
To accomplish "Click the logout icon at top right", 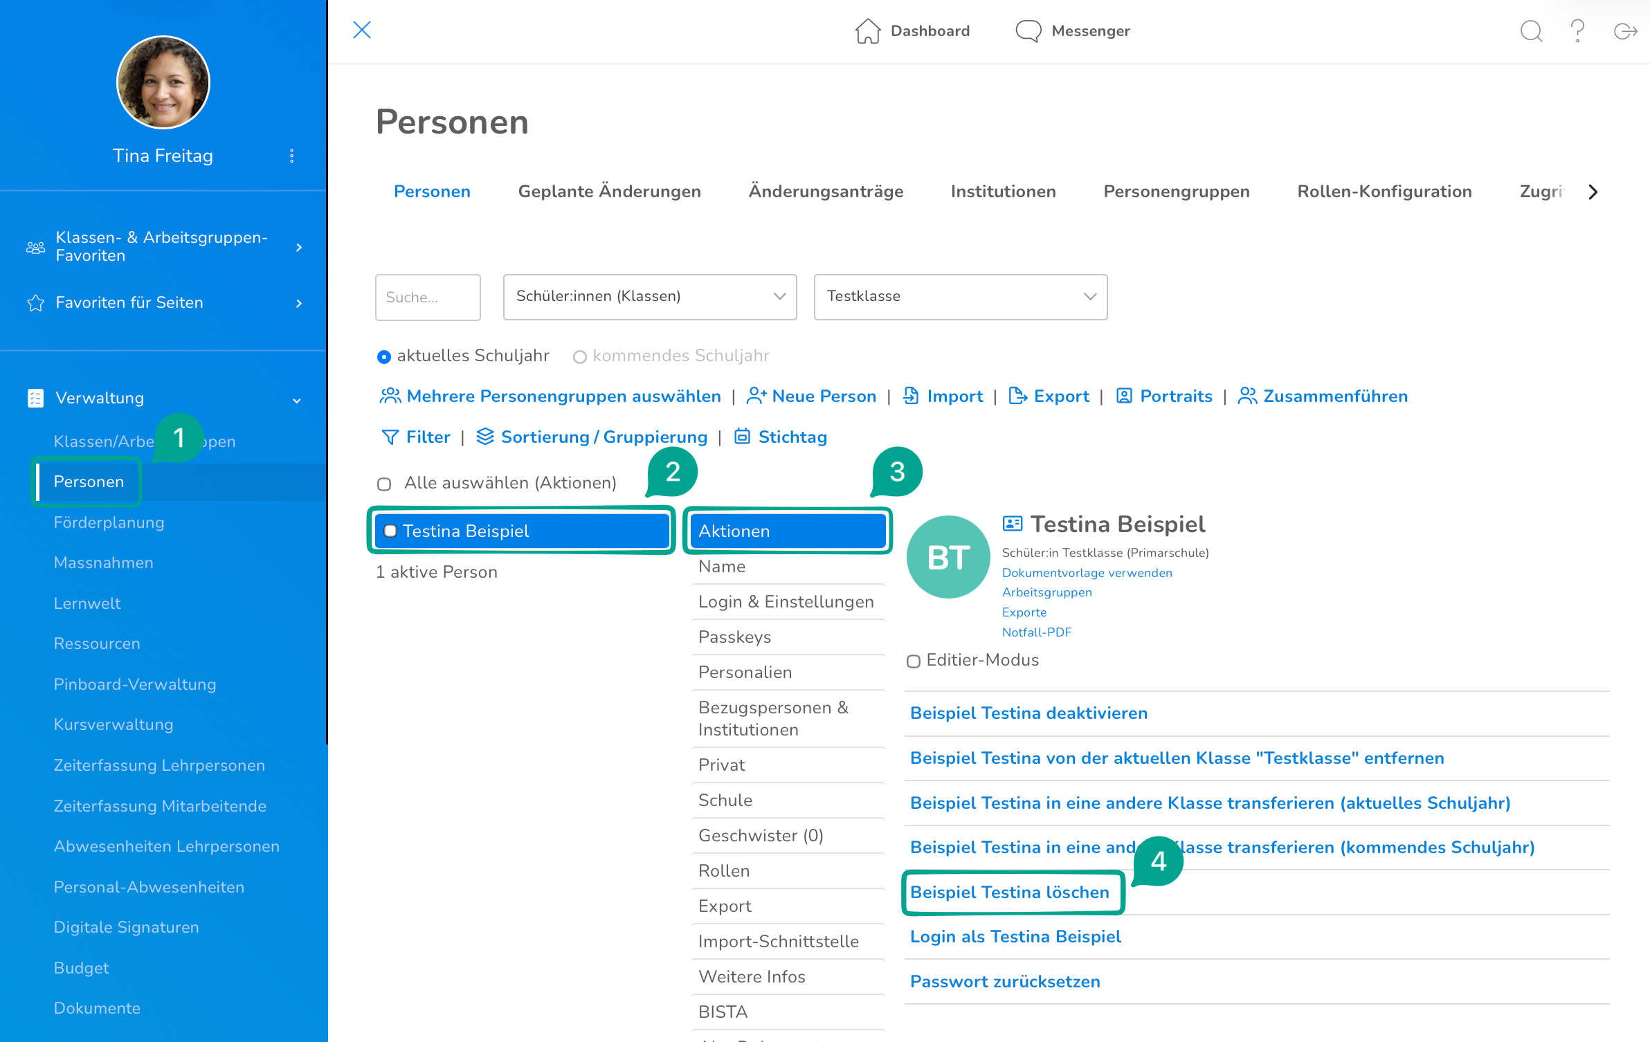I will pyautogui.click(x=1624, y=31).
